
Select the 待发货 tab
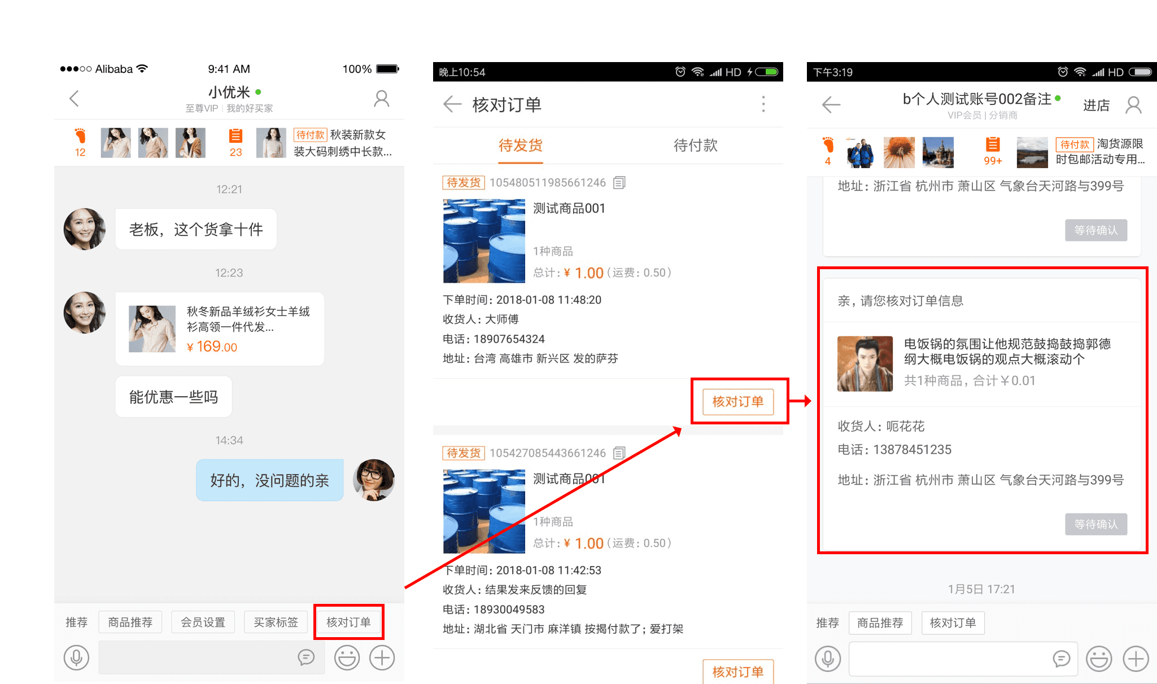(520, 146)
